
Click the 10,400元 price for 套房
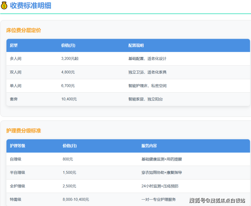tap(69, 99)
